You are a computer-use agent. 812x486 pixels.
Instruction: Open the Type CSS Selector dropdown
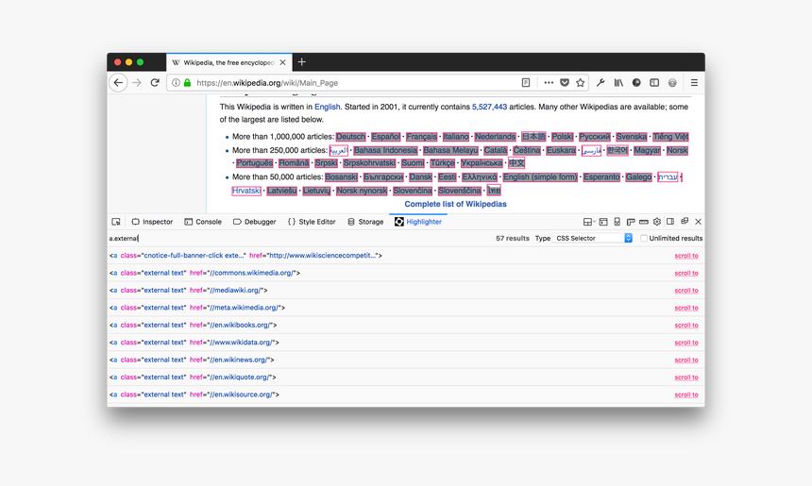coord(592,238)
